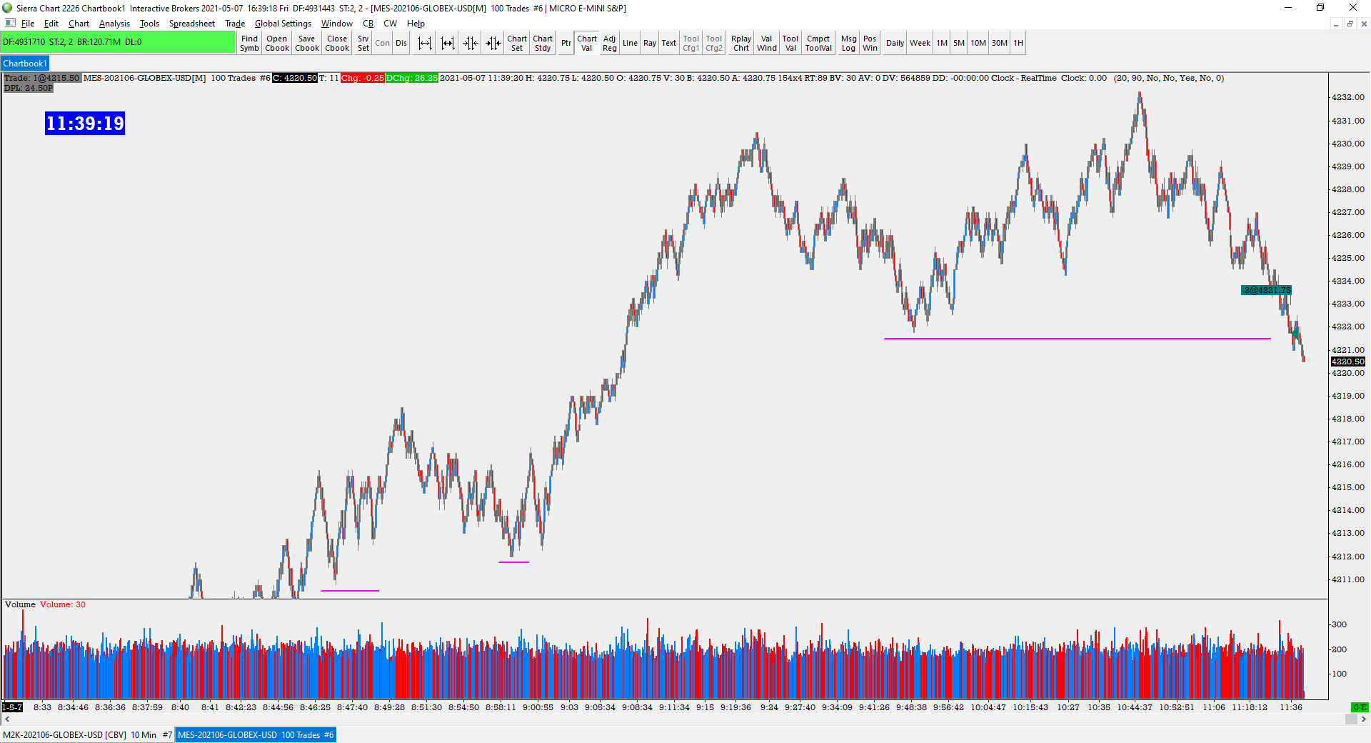The height and width of the screenshot is (743, 1371).
Task: Switch chart to Week timeframe
Action: pos(920,44)
